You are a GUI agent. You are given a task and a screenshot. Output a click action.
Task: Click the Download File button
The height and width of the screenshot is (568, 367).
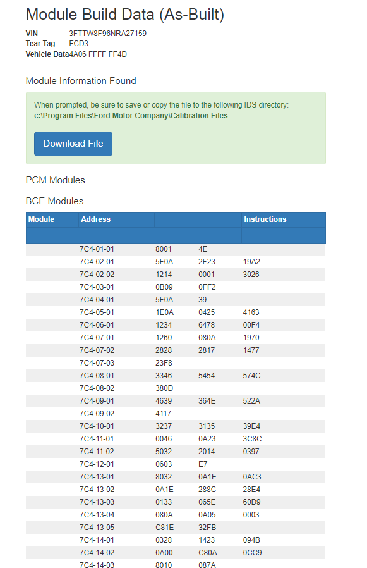pos(73,144)
